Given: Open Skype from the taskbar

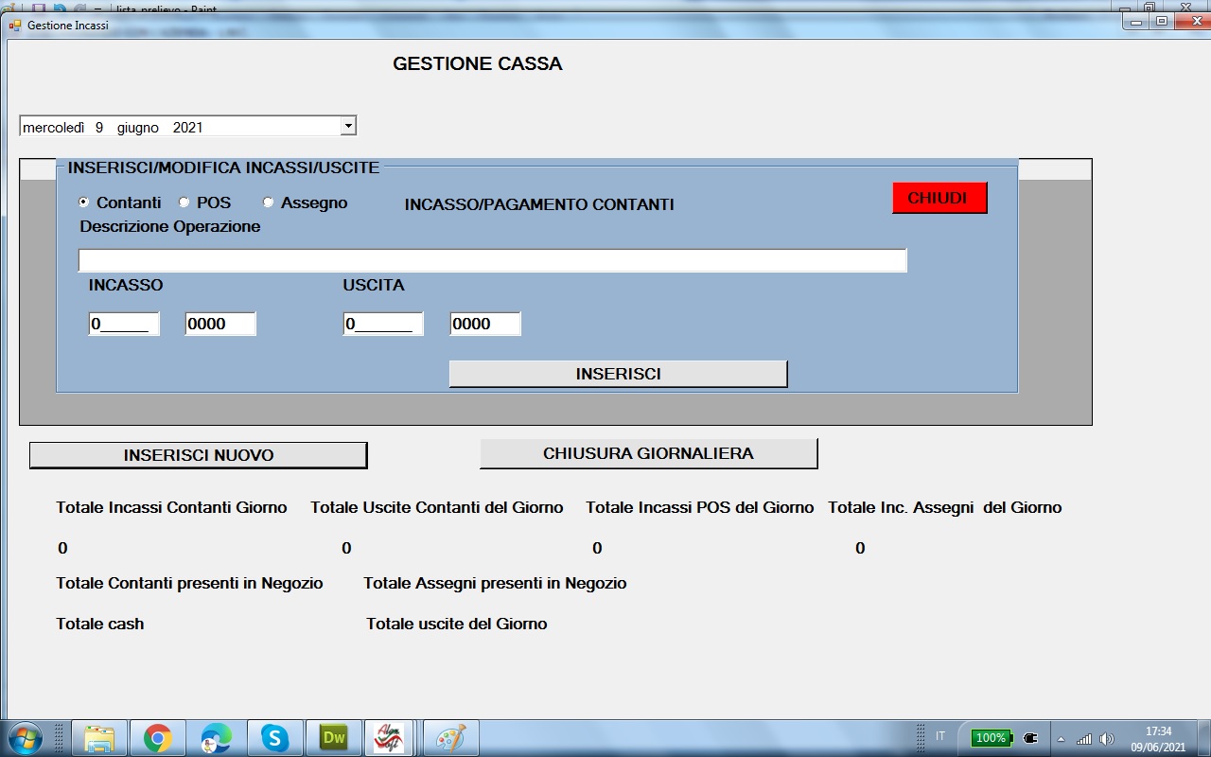Looking at the screenshot, I should pyautogui.click(x=274, y=738).
